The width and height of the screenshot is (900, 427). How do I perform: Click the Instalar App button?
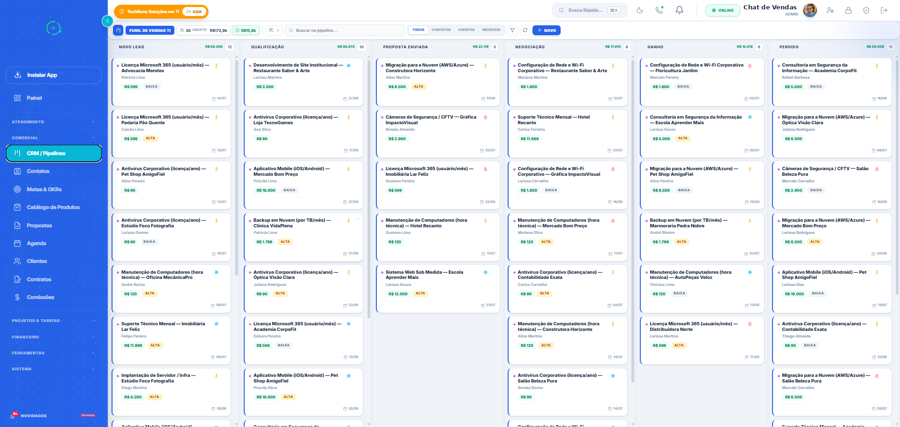coord(54,75)
